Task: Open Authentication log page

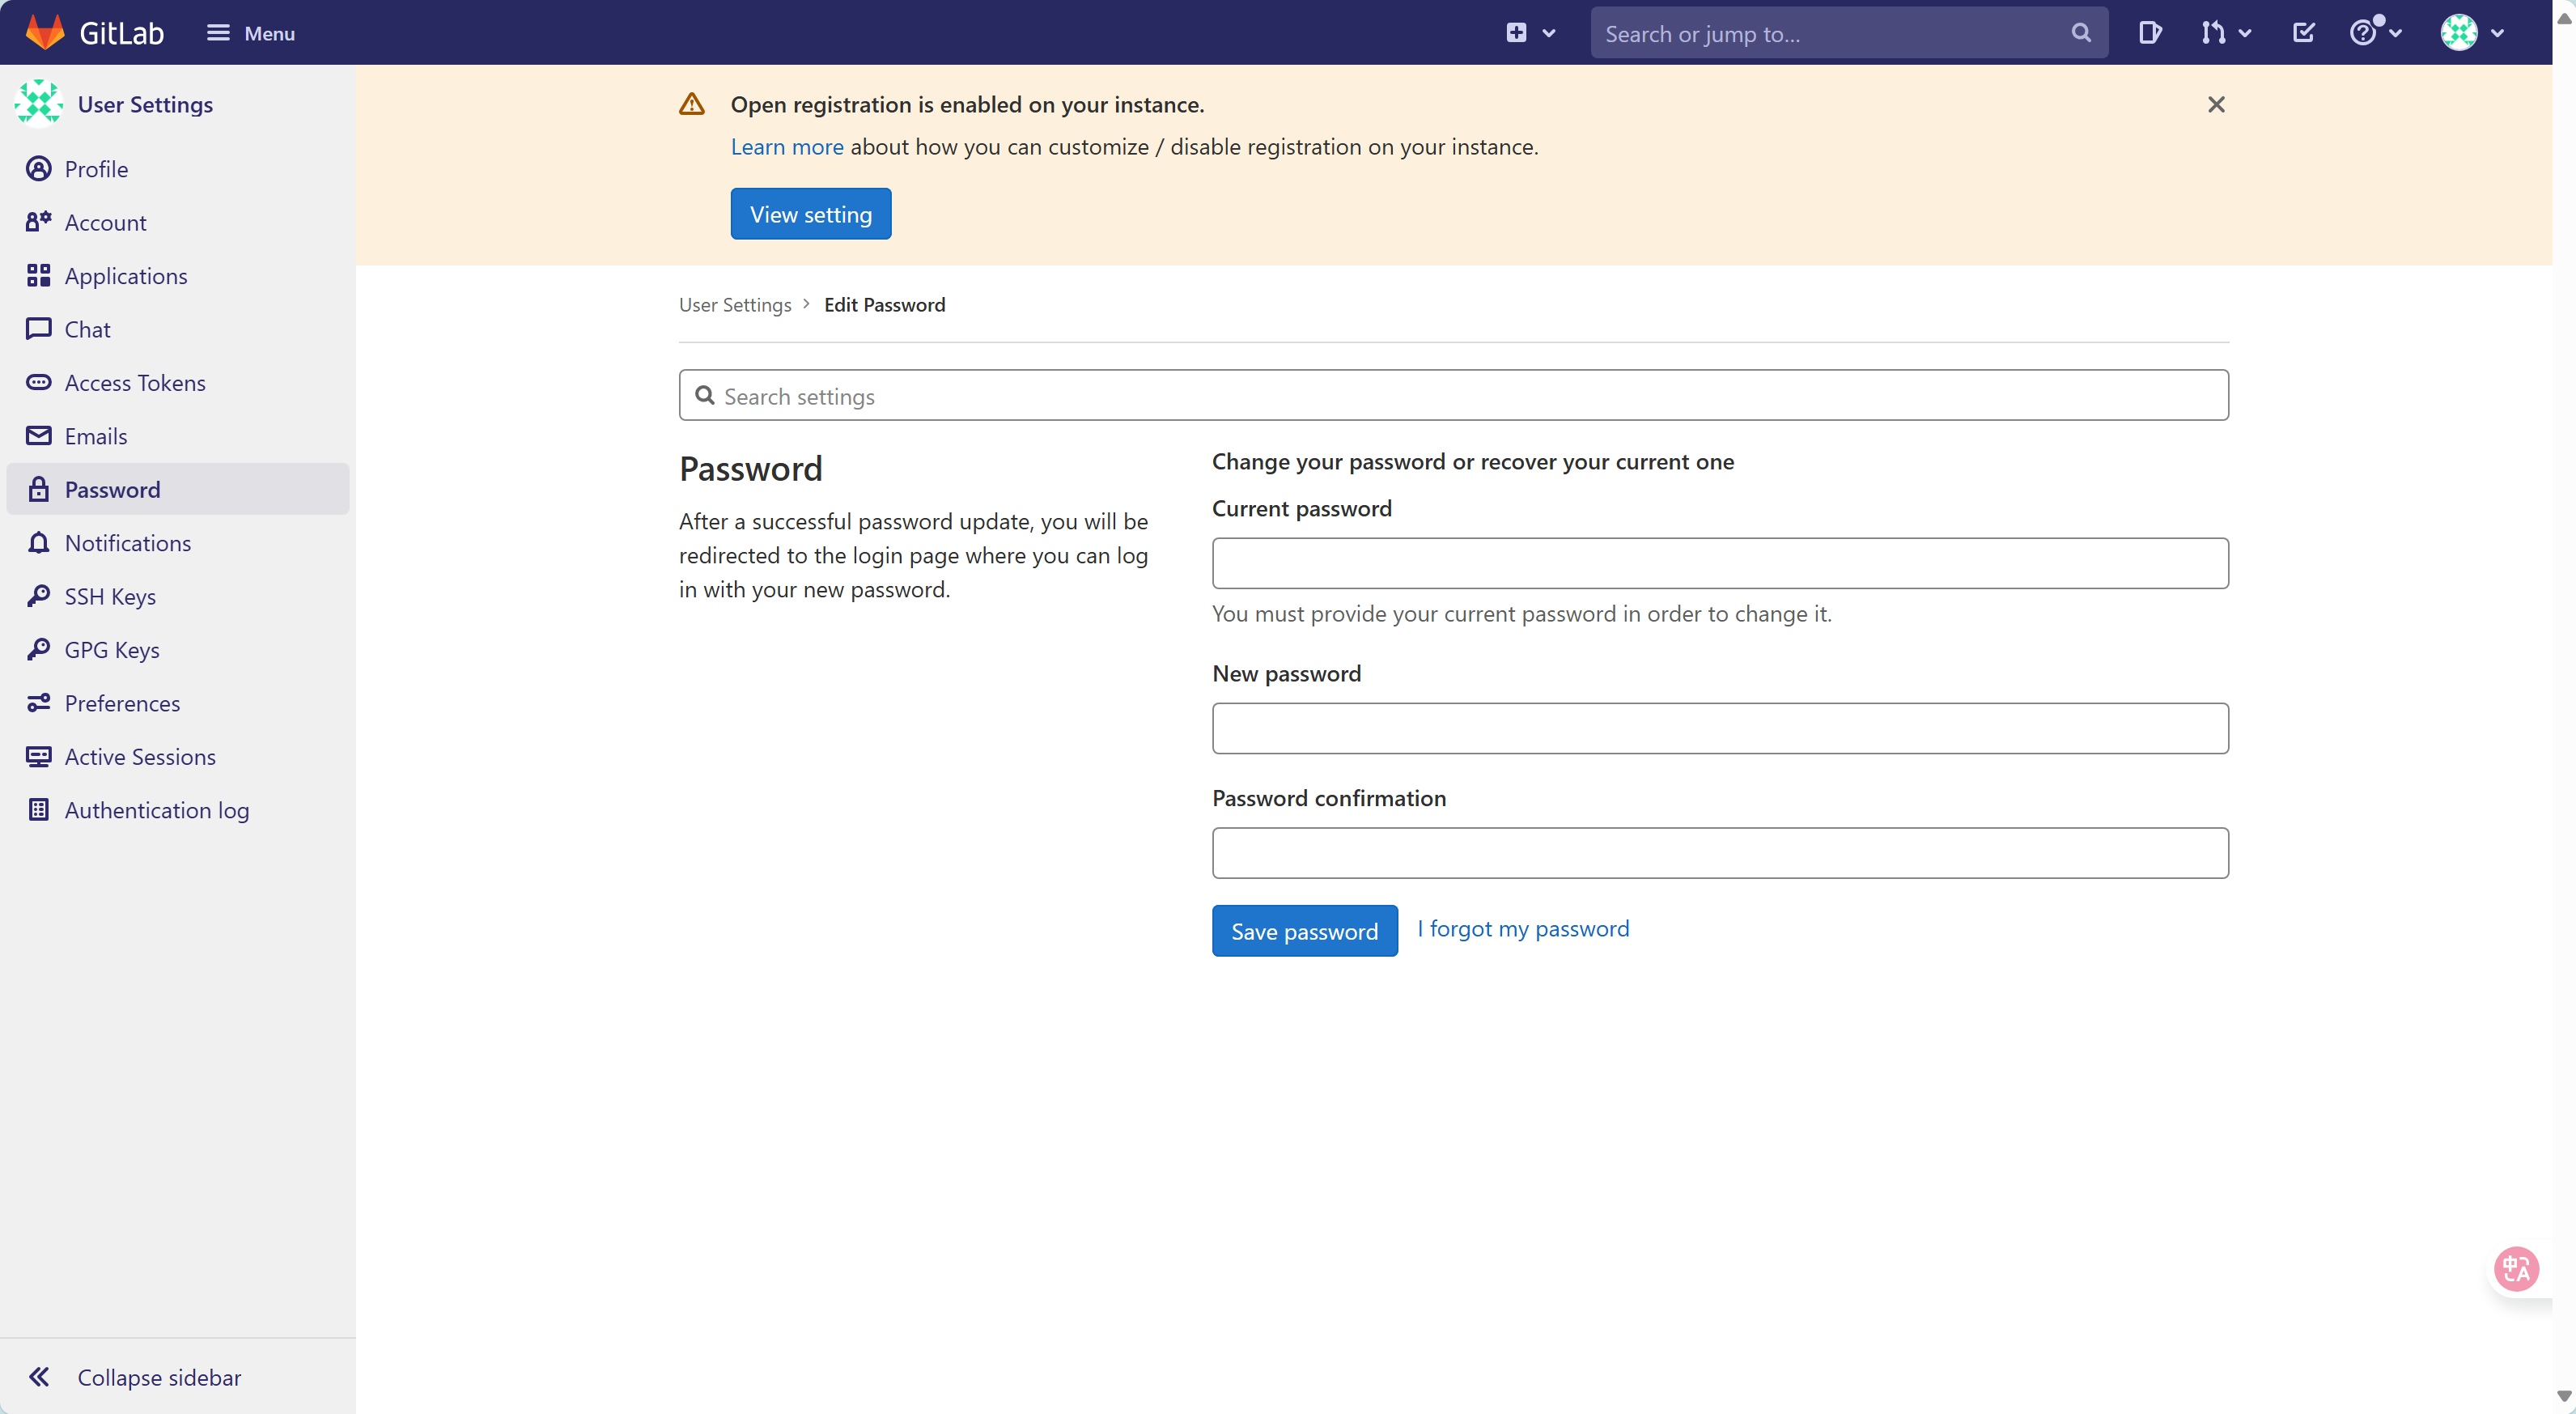Action: coord(178,810)
